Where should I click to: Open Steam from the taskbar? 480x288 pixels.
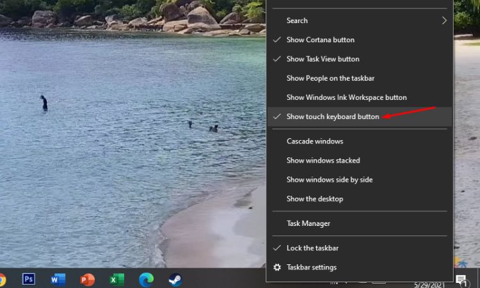pos(175,279)
